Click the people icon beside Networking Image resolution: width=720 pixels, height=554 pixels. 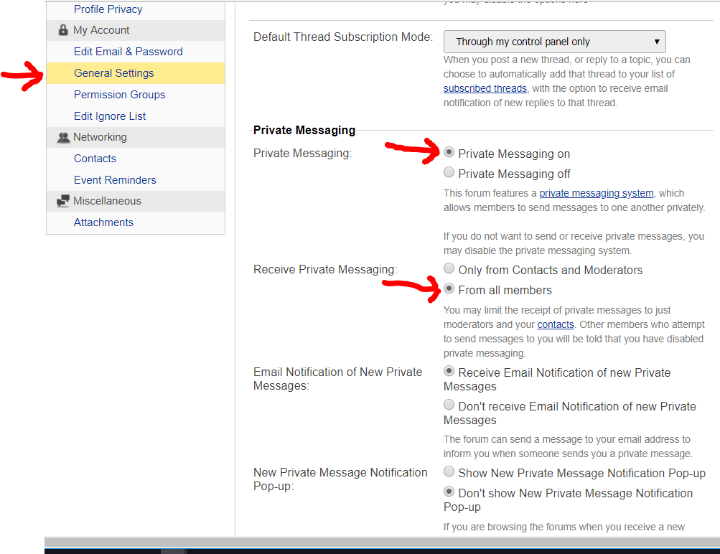coord(62,137)
